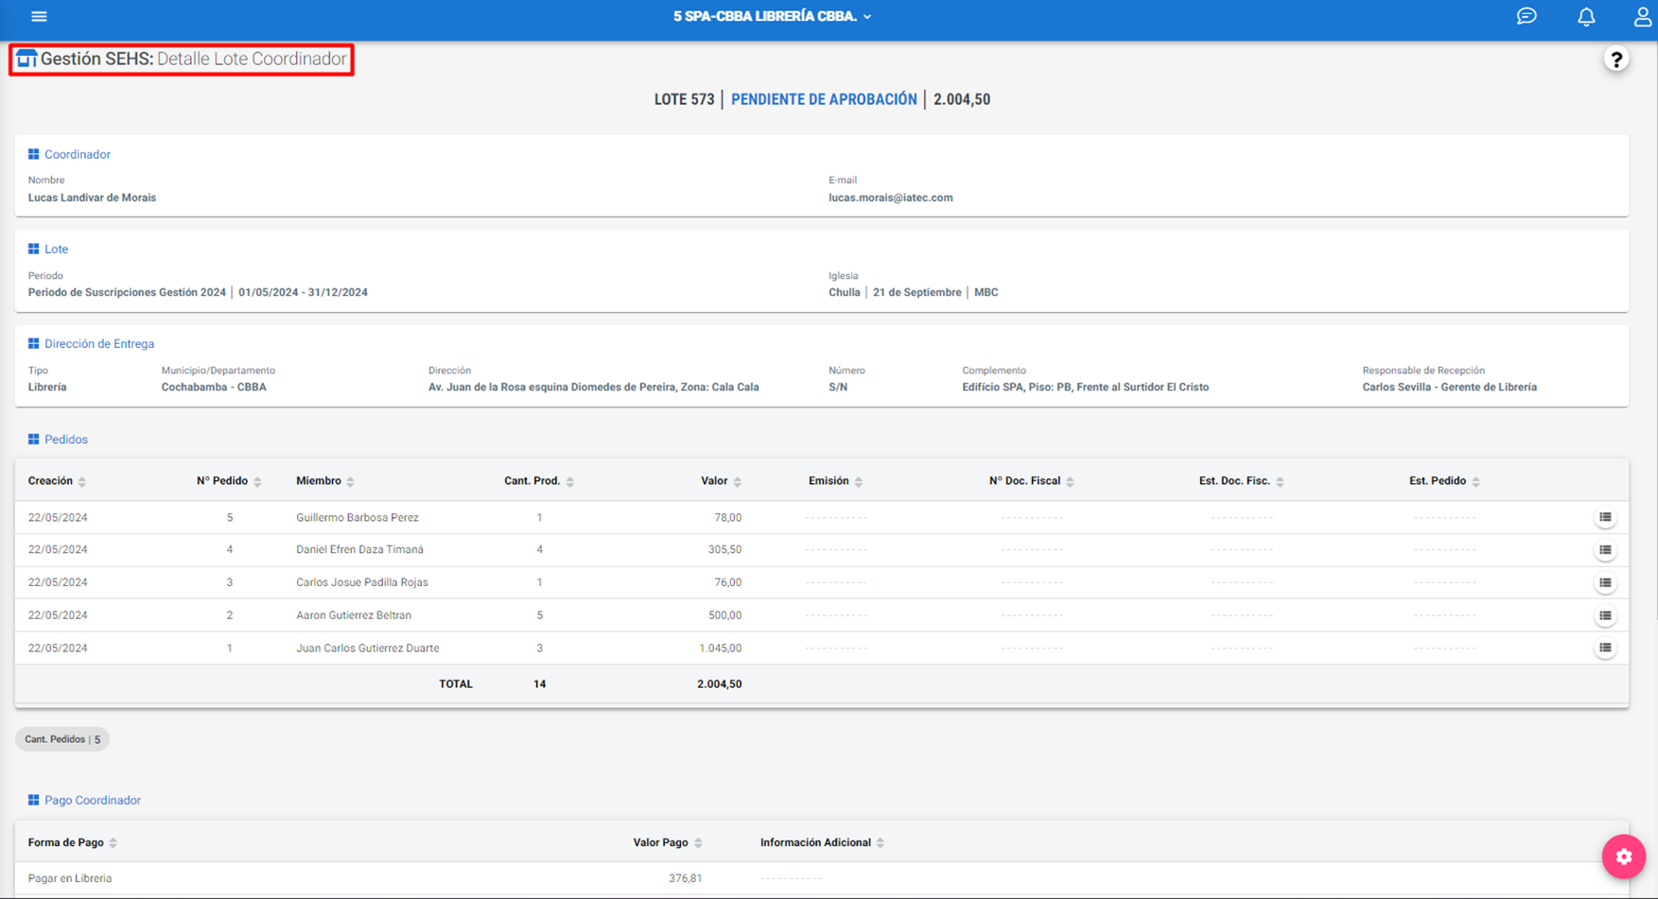Click the Dirección de Entrega section title
Screen dimensions: 1658x899
(x=99, y=343)
